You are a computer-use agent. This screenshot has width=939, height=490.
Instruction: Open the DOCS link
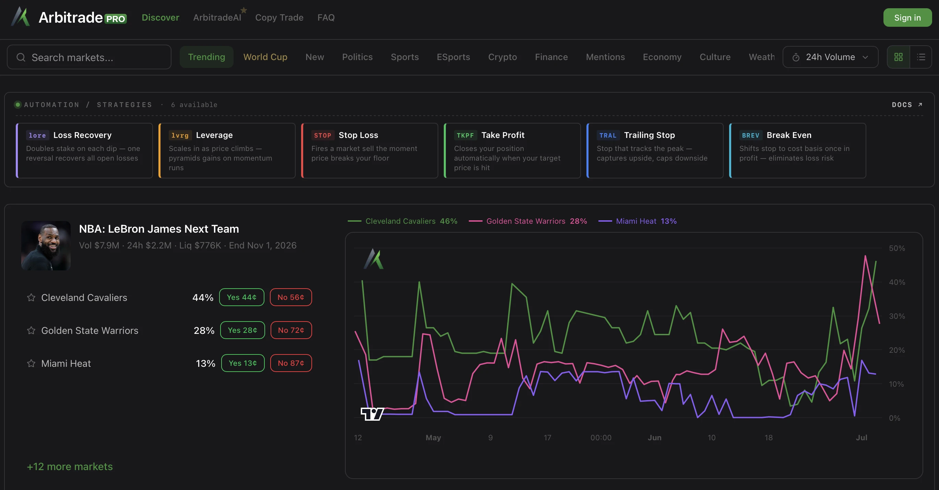point(907,105)
